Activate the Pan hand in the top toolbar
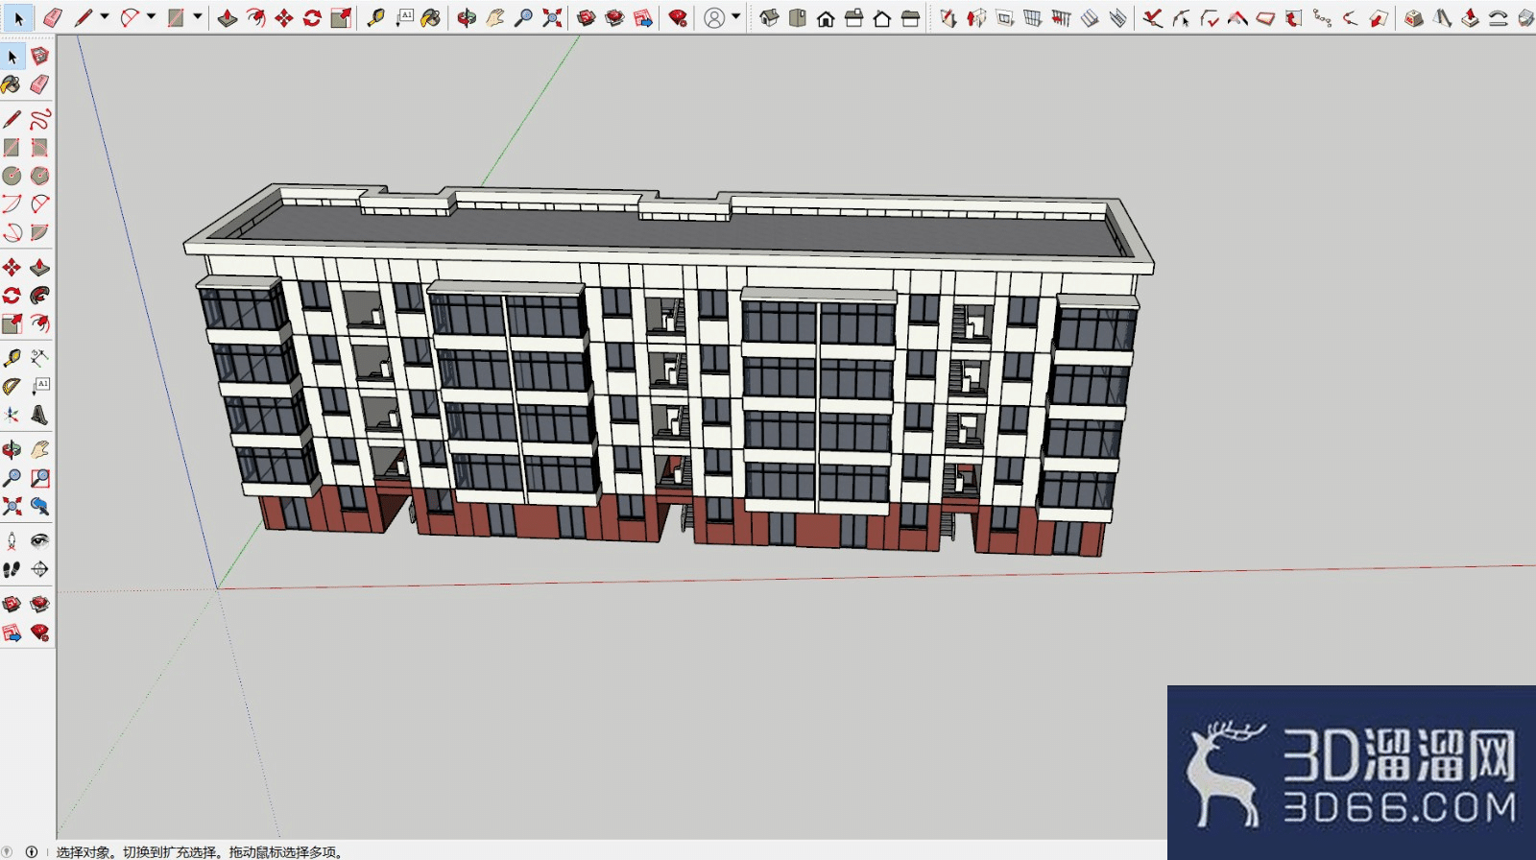1536x860 pixels. click(x=495, y=17)
